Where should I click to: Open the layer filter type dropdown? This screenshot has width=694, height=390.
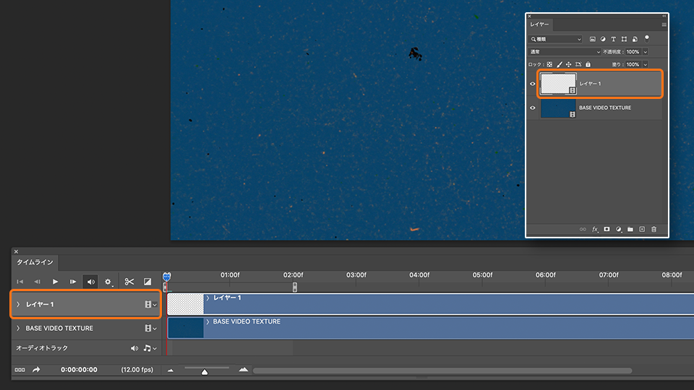point(555,39)
